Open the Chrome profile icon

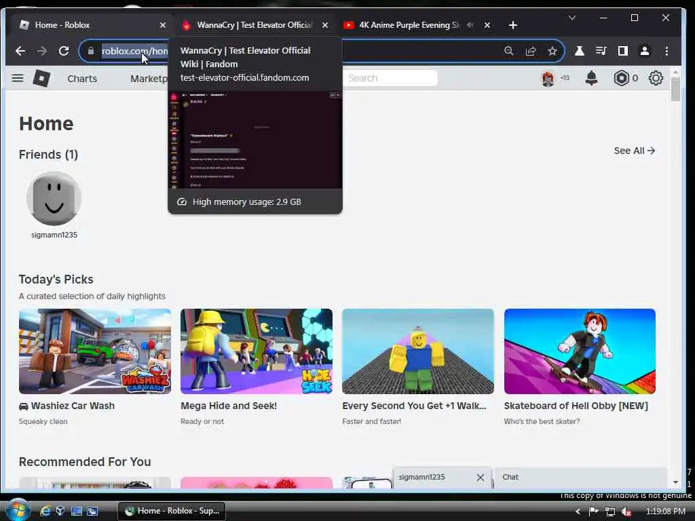645,51
